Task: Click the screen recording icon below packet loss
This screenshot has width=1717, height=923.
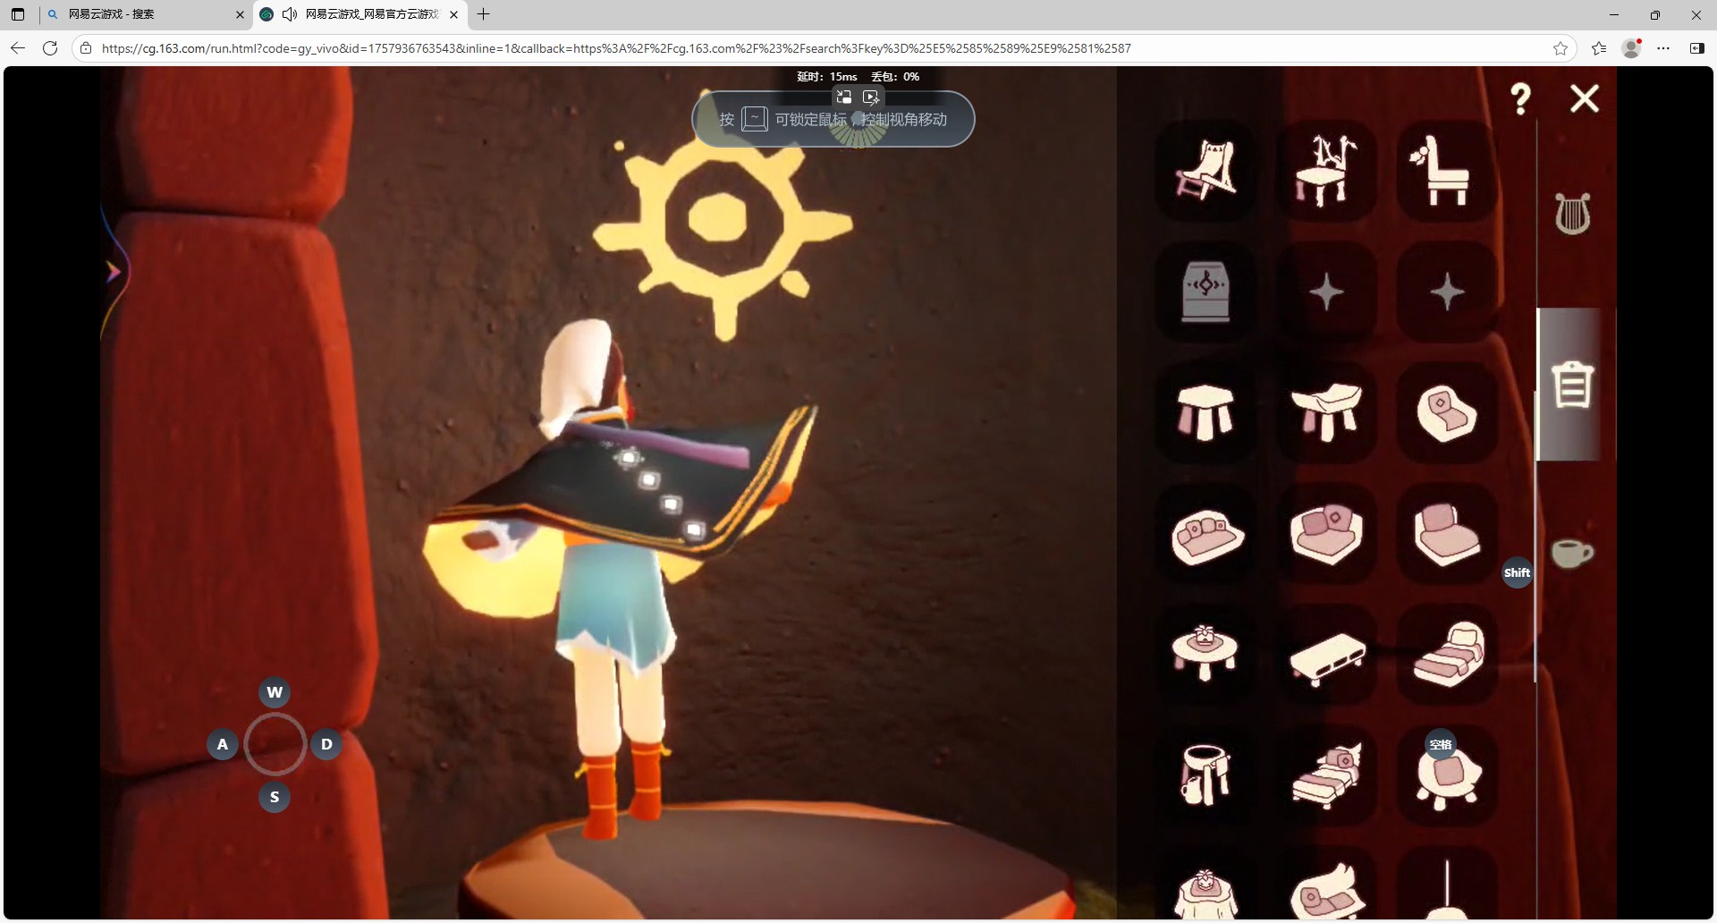Action: click(871, 97)
